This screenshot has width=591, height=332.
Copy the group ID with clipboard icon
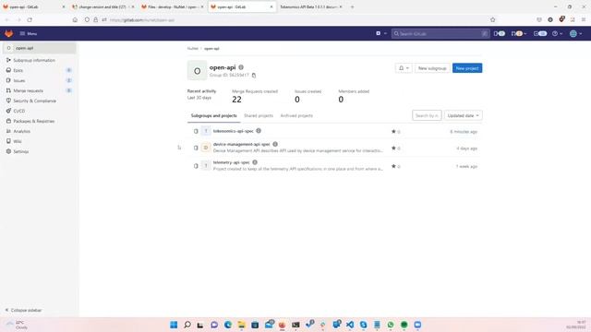[254, 76]
